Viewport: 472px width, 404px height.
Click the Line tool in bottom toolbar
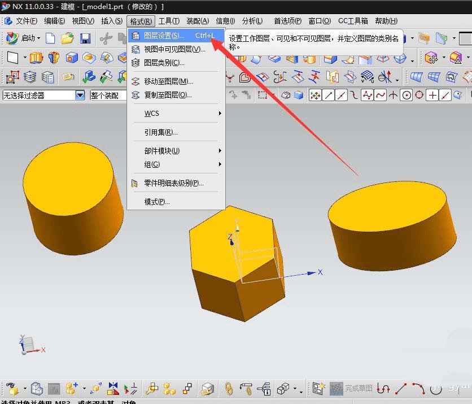pos(401,388)
